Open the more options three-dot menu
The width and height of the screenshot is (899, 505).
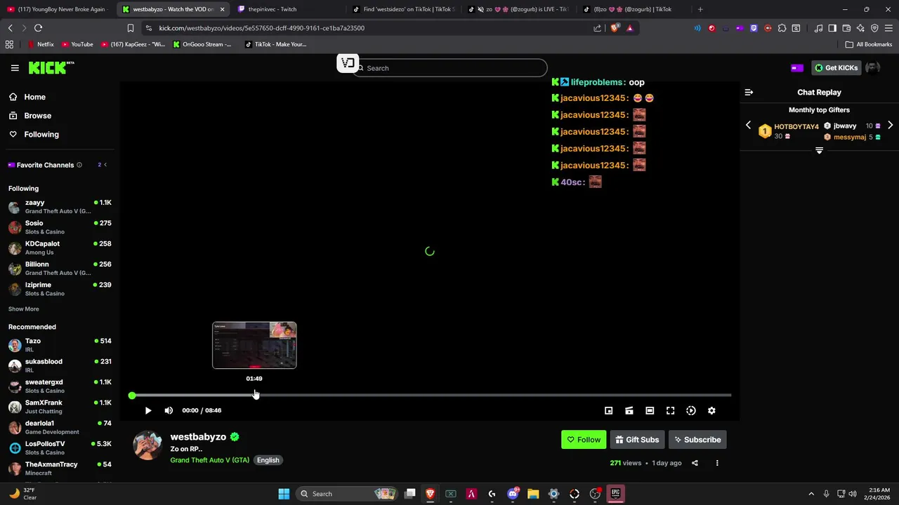click(x=717, y=463)
